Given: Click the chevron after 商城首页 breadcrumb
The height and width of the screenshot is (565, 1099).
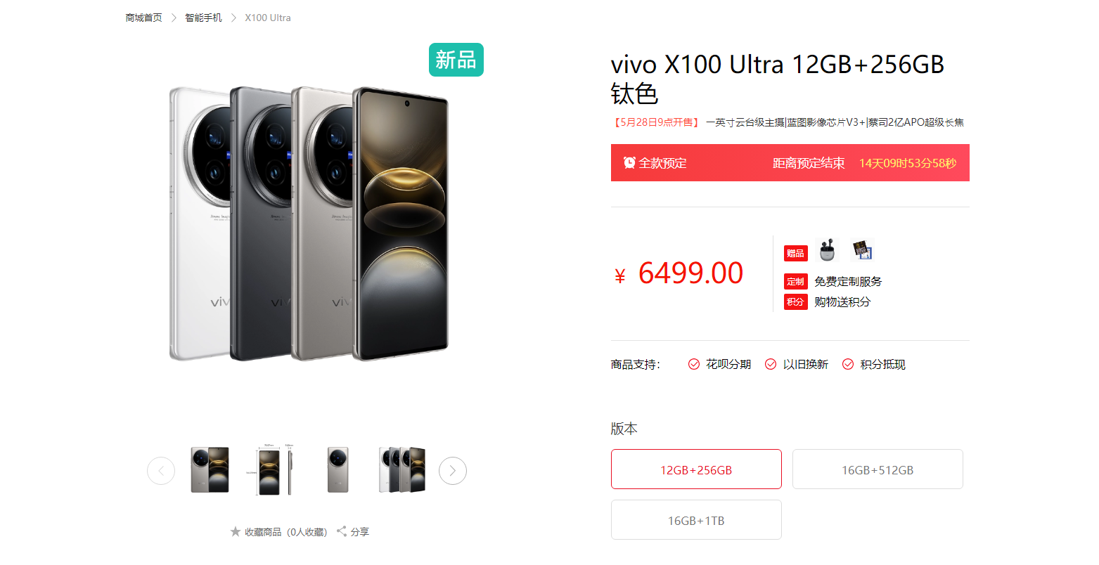Looking at the screenshot, I should point(174,18).
